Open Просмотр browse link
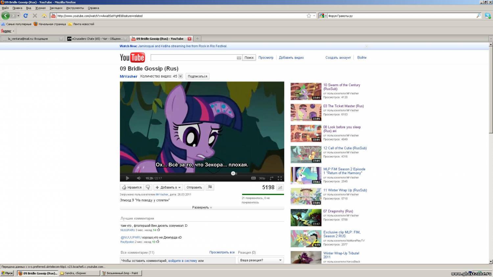This screenshot has width=493, height=277. point(266,58)
